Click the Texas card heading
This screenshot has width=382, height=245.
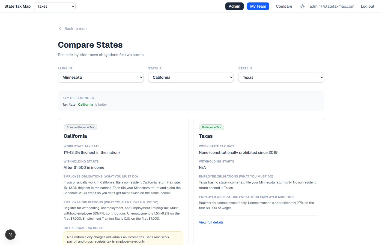pos(206,136)
